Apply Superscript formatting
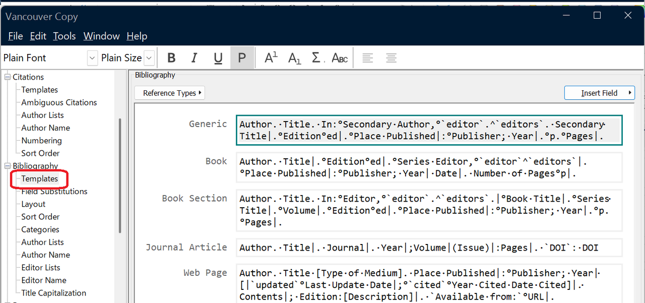 click(x=271, y=58)
